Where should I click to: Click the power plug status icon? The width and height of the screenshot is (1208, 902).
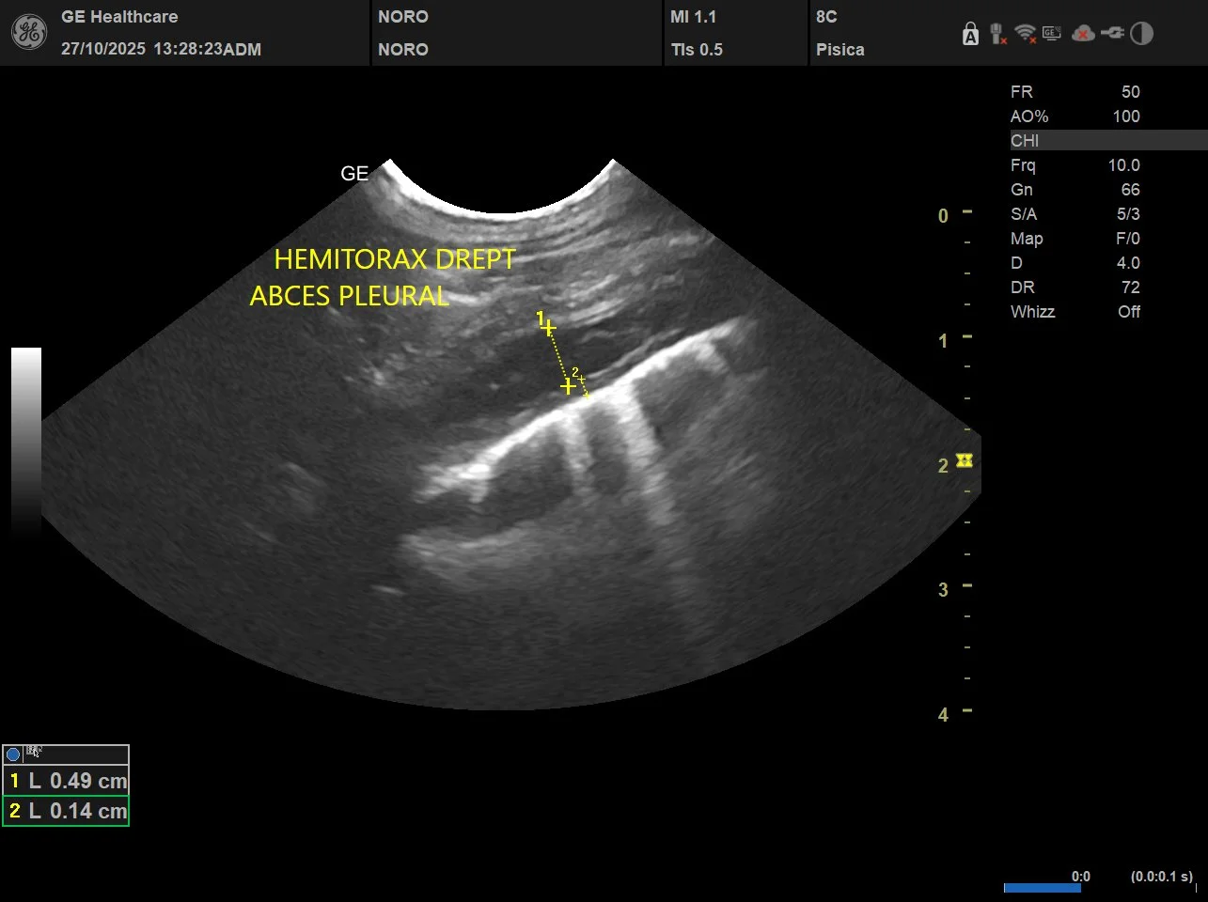coord(1112,34)
